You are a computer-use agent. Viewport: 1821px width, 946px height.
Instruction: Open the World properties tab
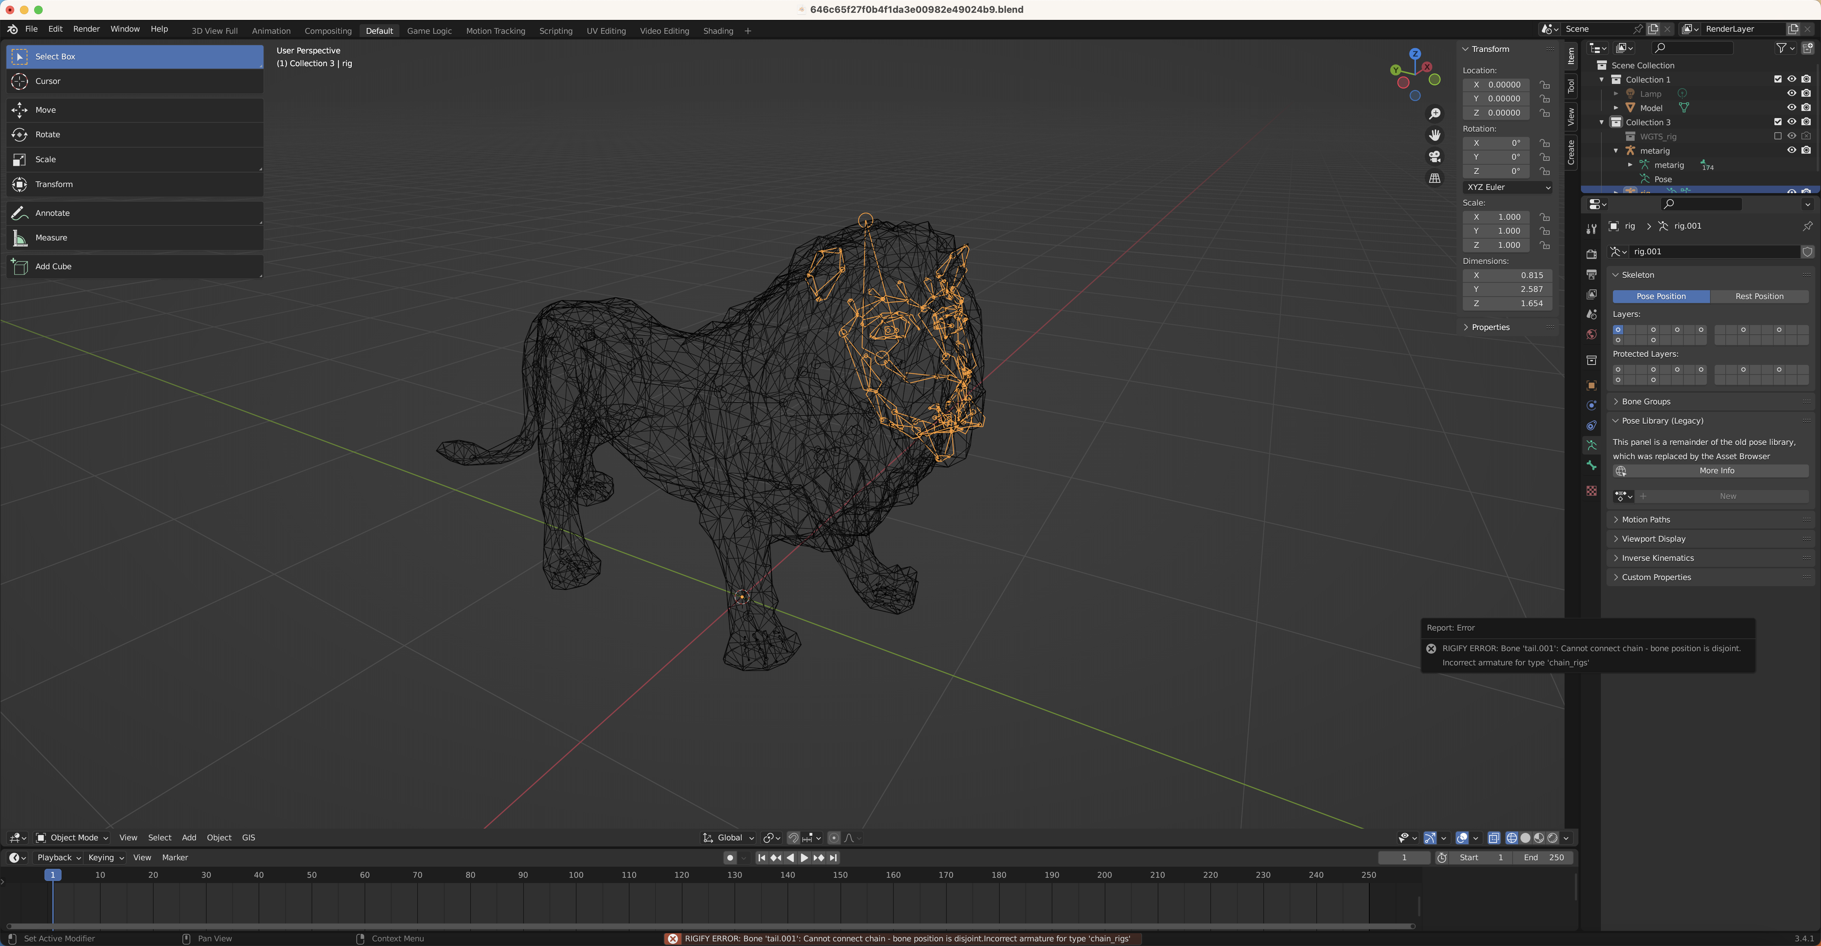(x=1591, y=334)
